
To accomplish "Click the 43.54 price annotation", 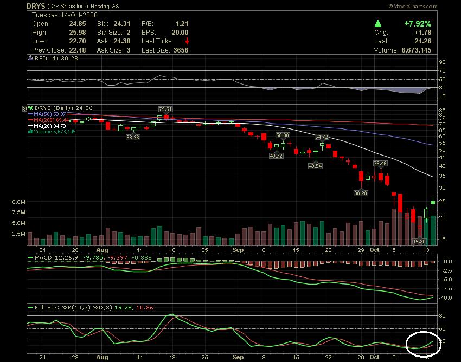I will (315, 166).
